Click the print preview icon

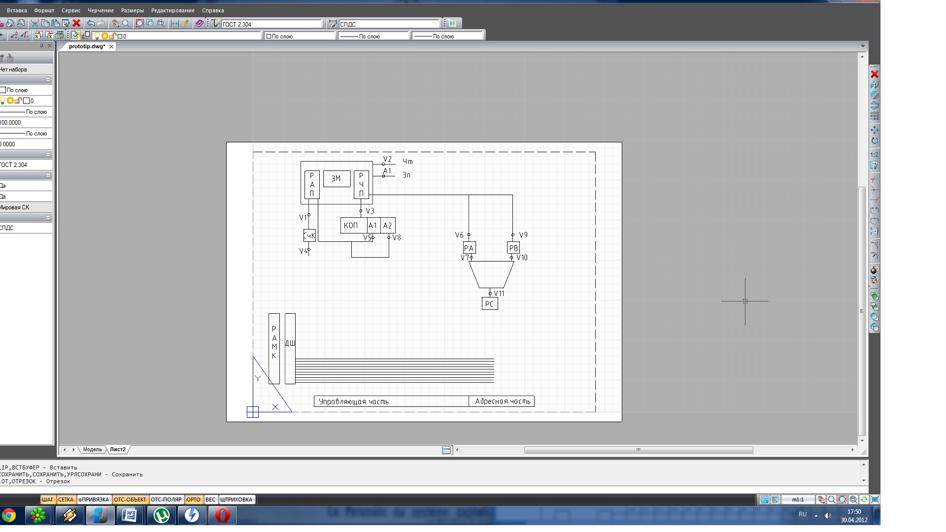click(x=21, y=23)
